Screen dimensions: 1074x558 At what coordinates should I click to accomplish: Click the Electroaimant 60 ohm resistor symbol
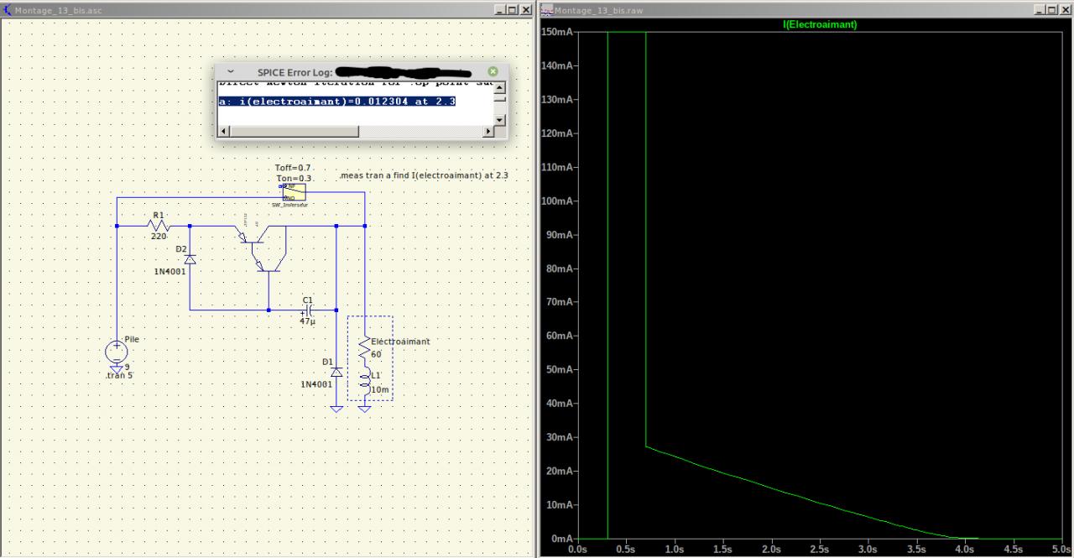point(364,347)
